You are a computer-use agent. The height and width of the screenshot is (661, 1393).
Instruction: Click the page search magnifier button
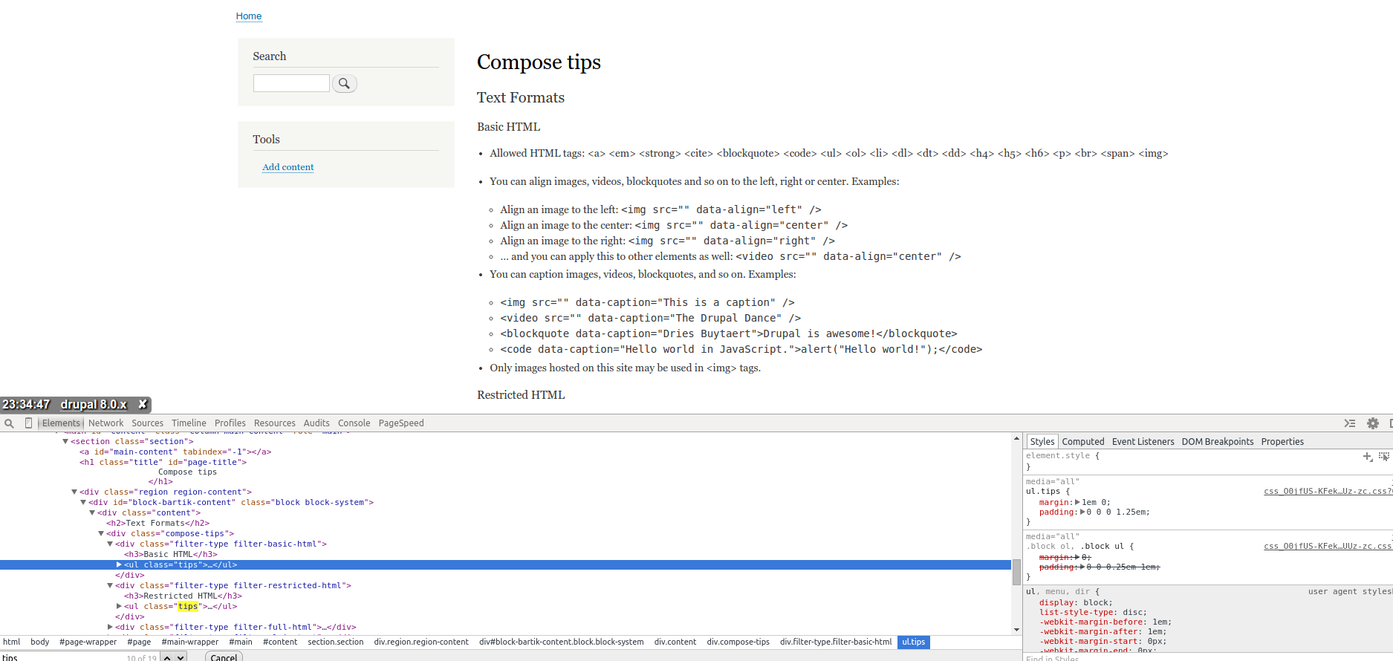coord(344,84)
